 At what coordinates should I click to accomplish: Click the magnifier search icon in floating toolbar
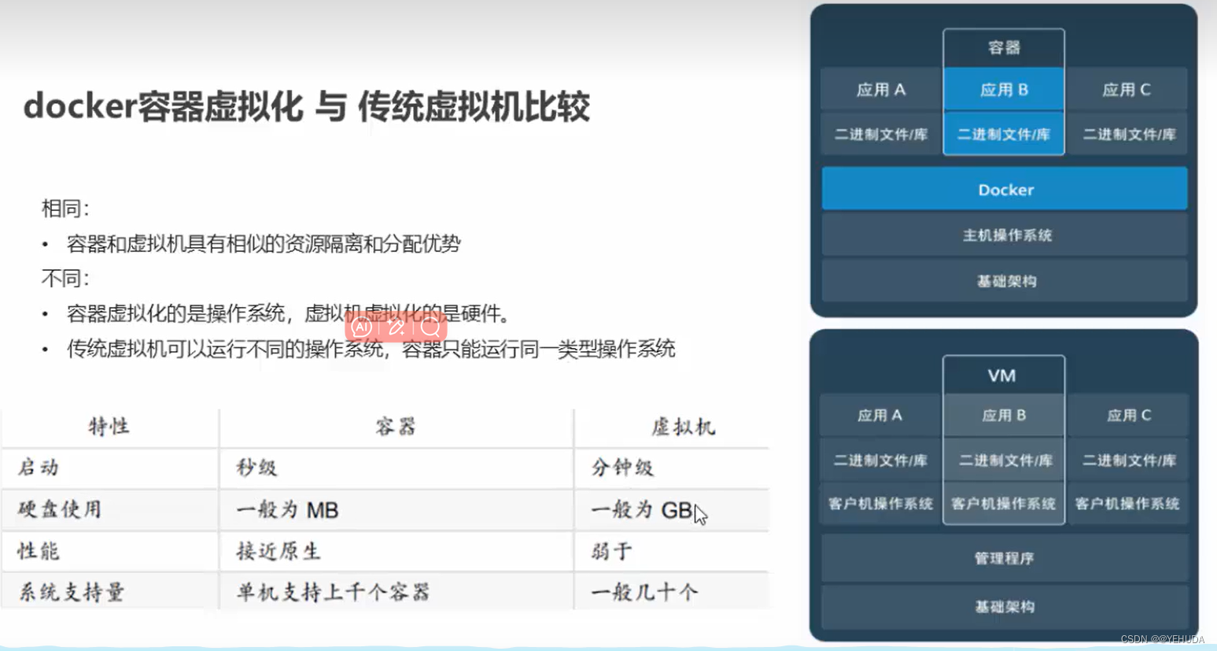point(430,327)
